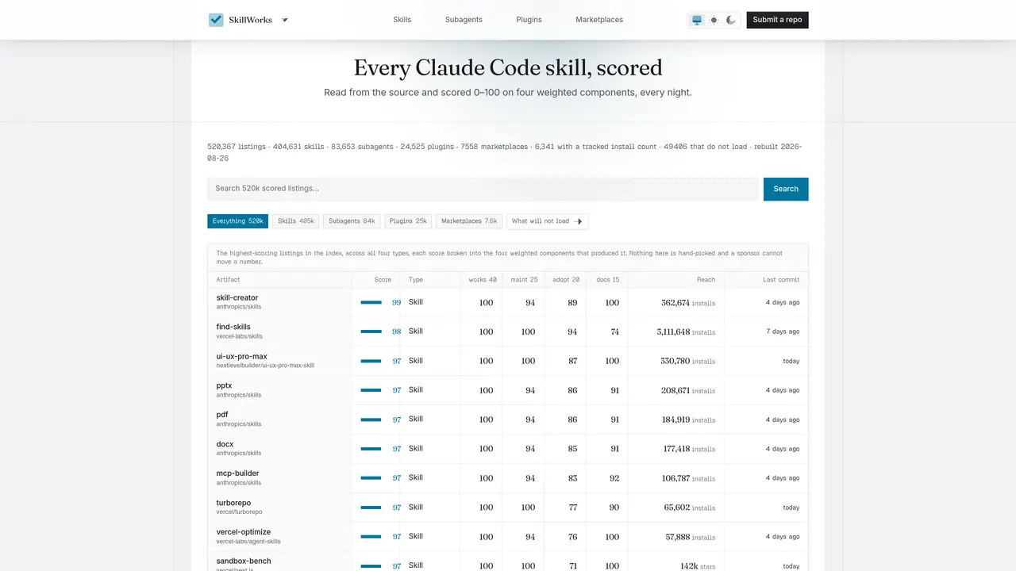Sort by the Last commit column header
This screenshot has height=571, width=1016.
(781, 280)
